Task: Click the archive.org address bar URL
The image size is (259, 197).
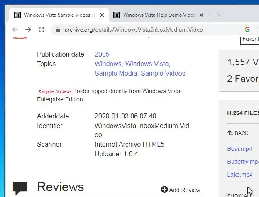Action: tap(134, 30)
